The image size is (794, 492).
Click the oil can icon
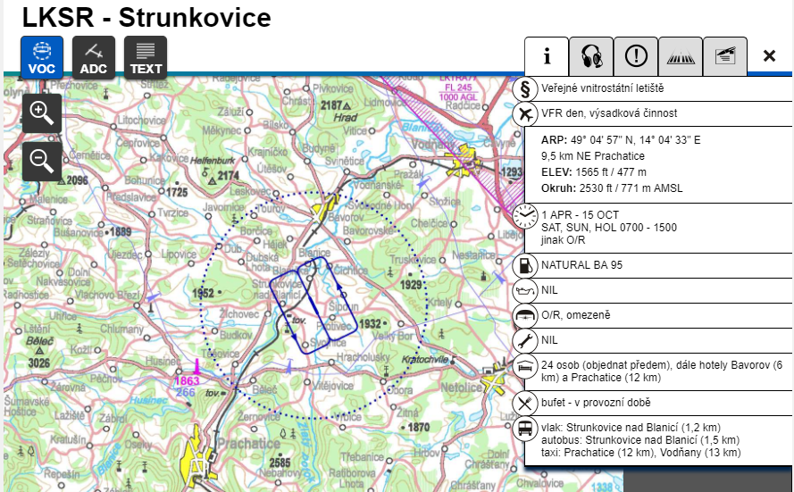point(526,290)
